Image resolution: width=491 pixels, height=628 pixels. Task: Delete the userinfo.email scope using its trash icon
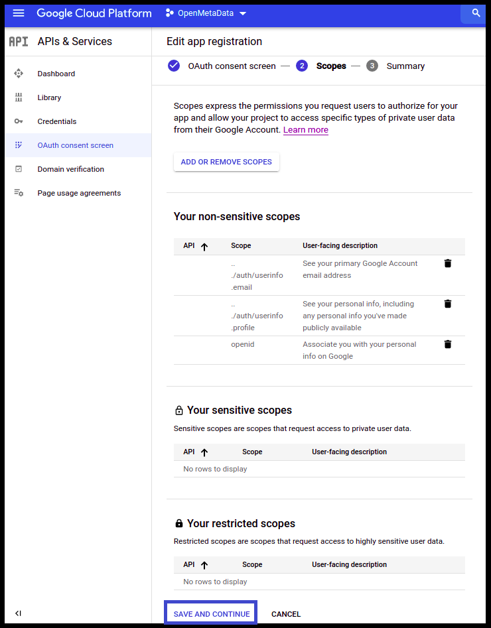[448, 263]
